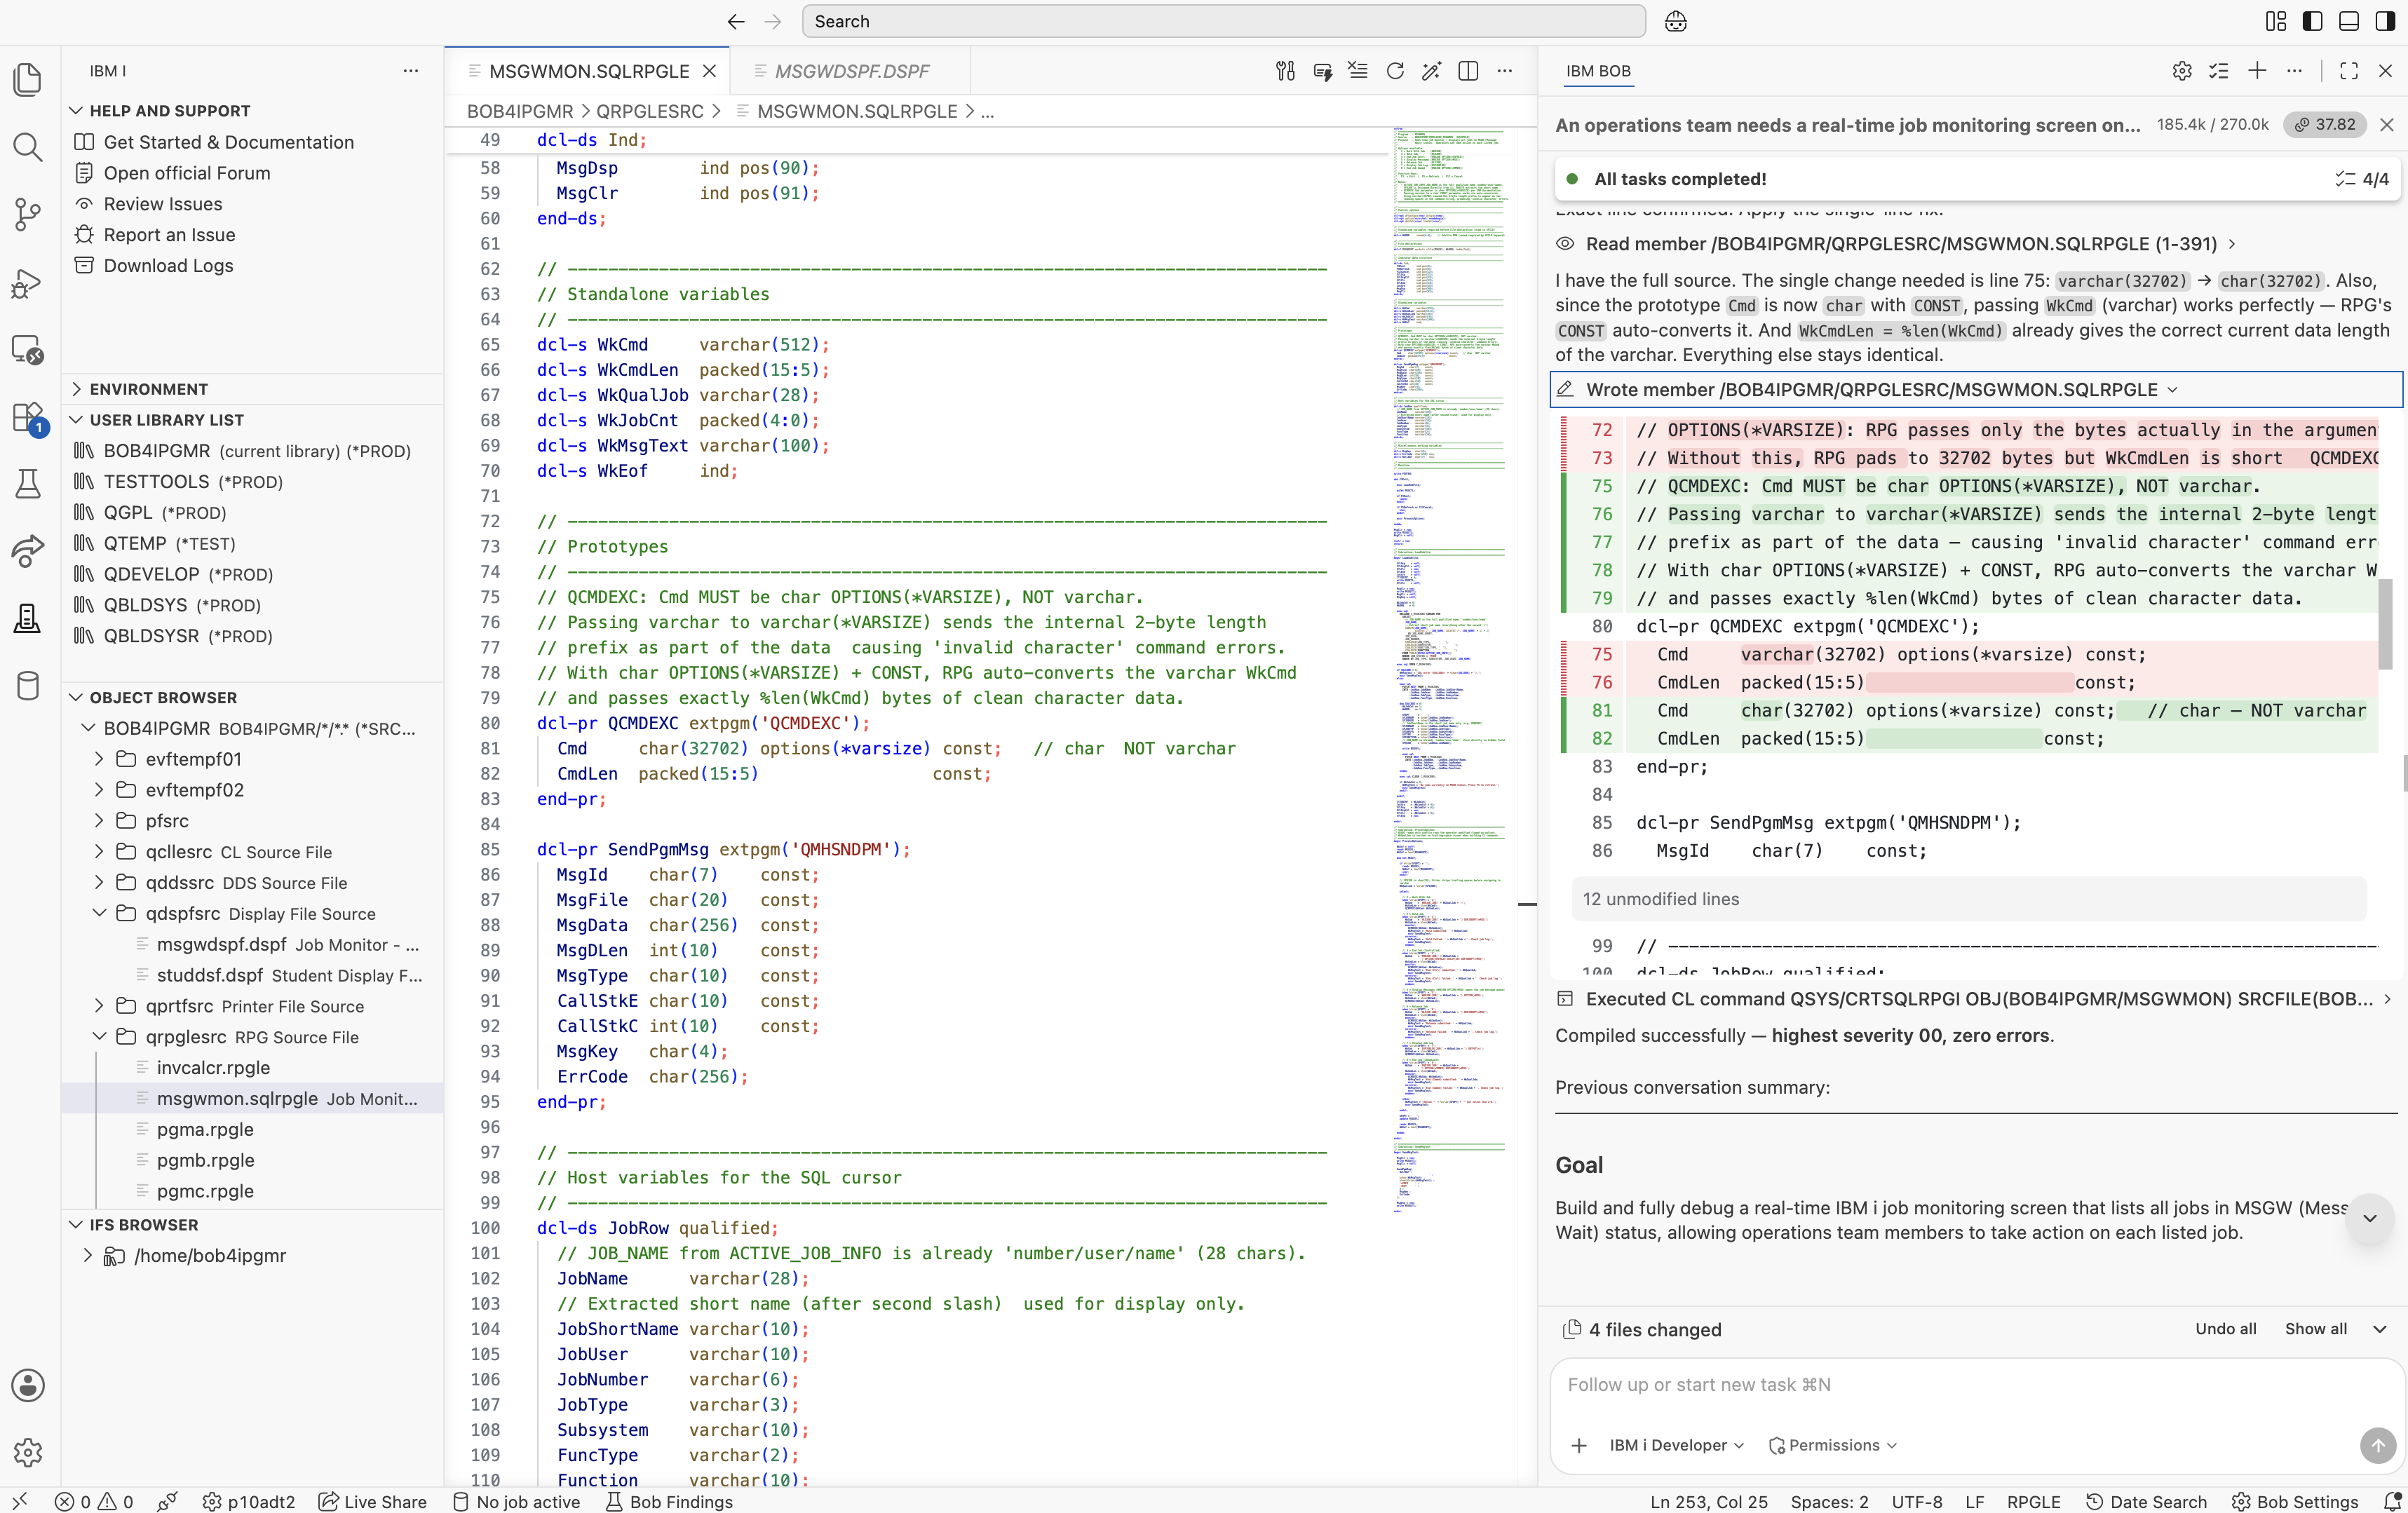Open the database icon in activity bar
The image size is (2408, 1513).
point(28,686)
